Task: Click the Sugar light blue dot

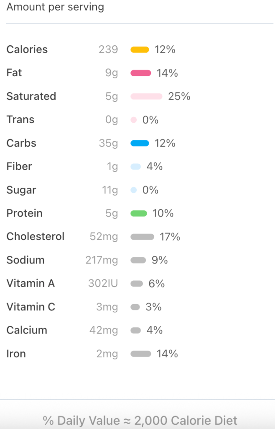Action: click(134, 190)
